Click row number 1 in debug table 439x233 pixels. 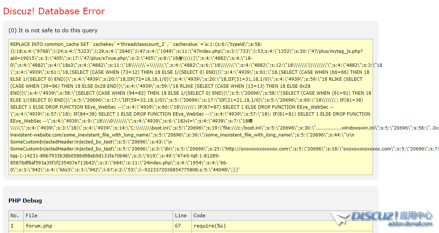click(12, 226)
